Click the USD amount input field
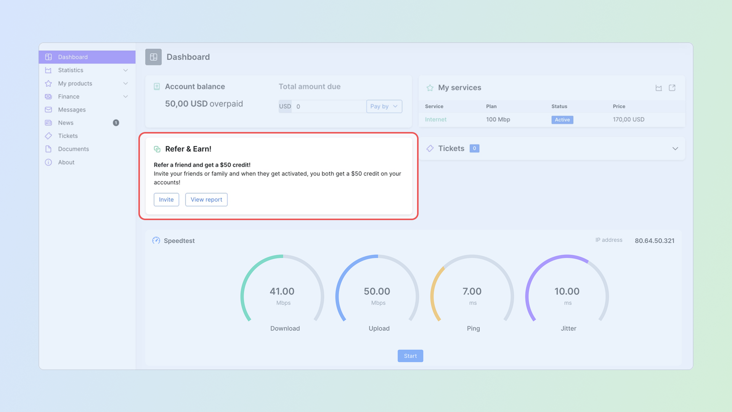732x412 pixels. pyautogui.click(x=329, y=106)
